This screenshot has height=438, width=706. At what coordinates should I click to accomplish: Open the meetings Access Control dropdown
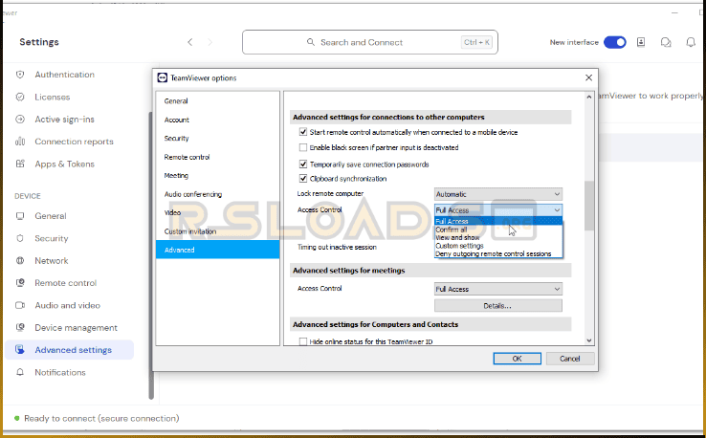[498, 289]
